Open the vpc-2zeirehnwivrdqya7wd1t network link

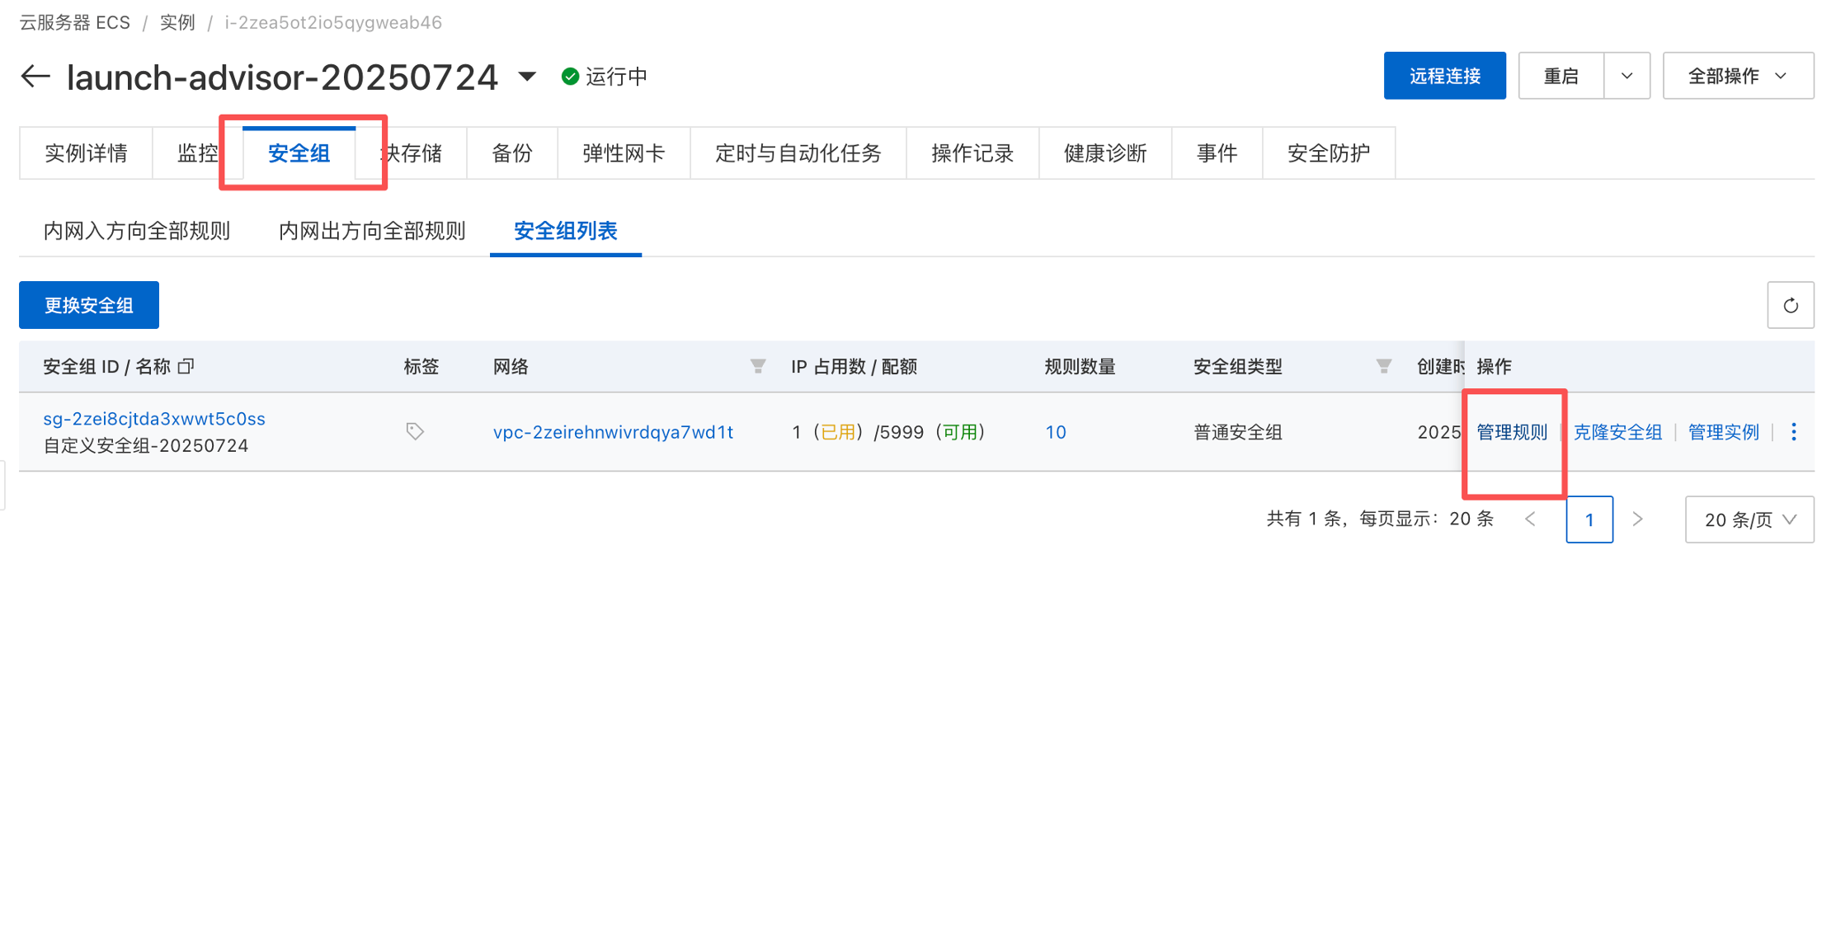(614, 431)
